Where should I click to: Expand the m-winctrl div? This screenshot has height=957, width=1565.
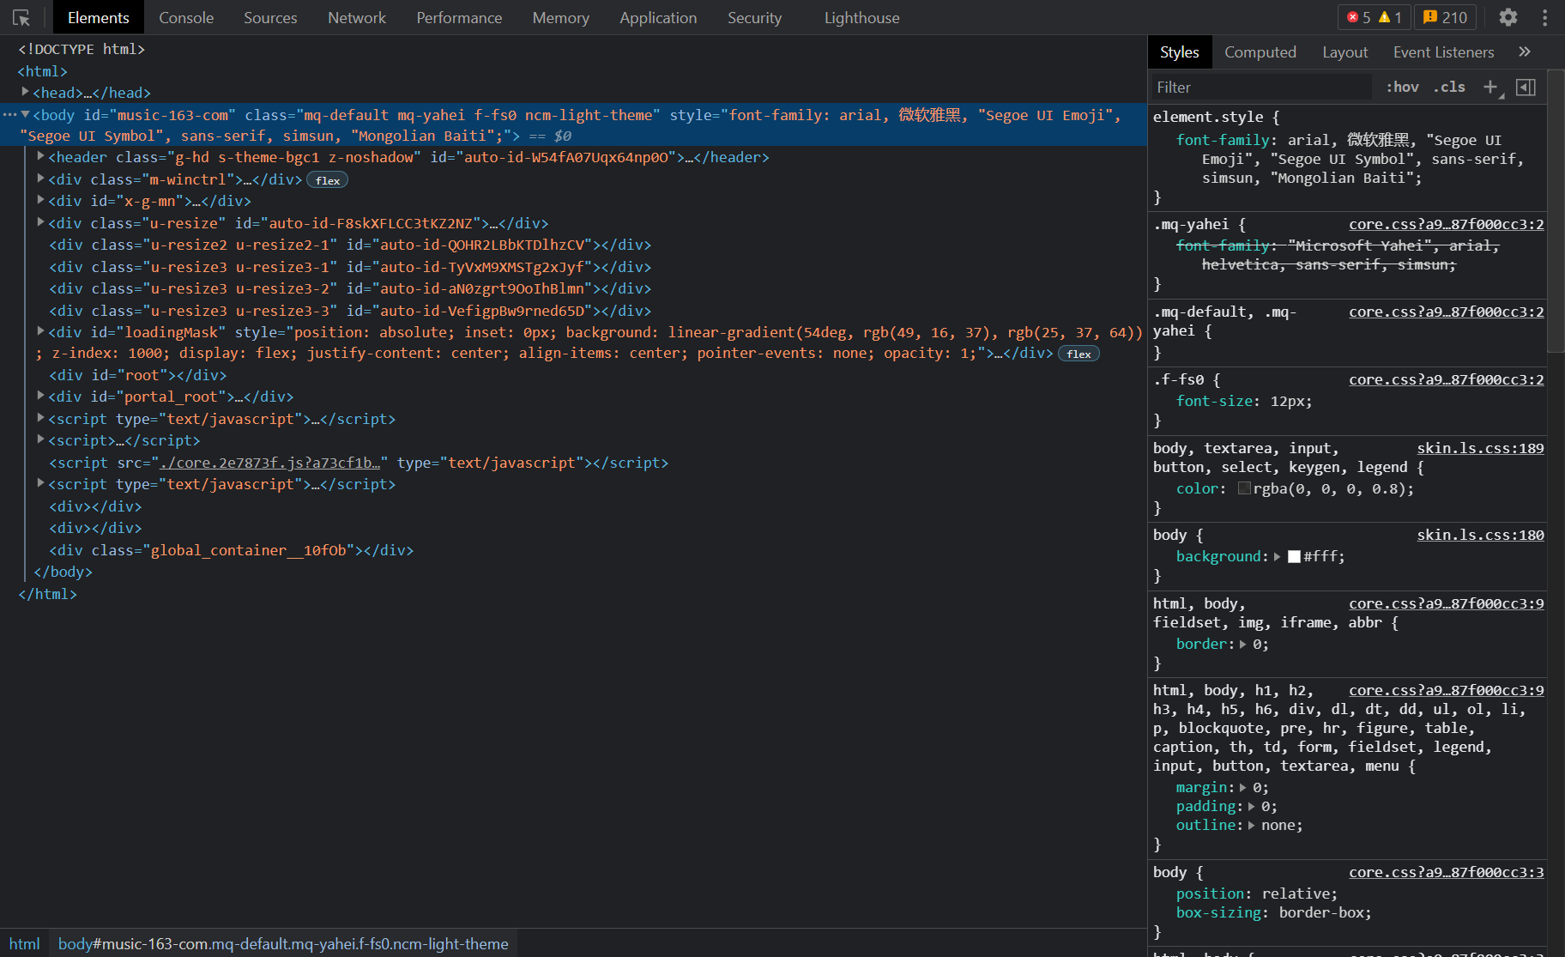[x=40, y=179]
